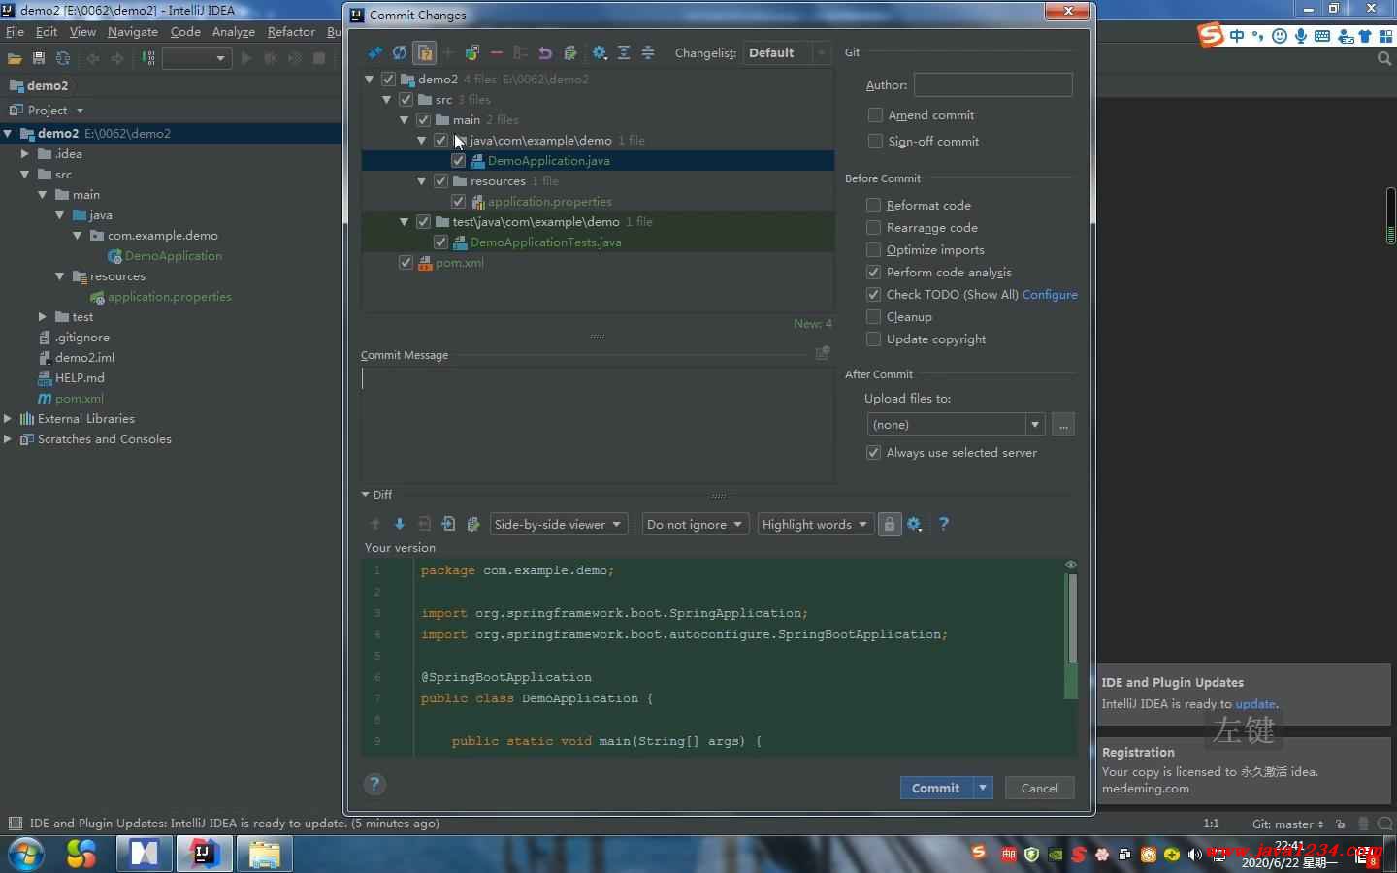Click the eye icon in diff viewer corner

coord(1071,565)
